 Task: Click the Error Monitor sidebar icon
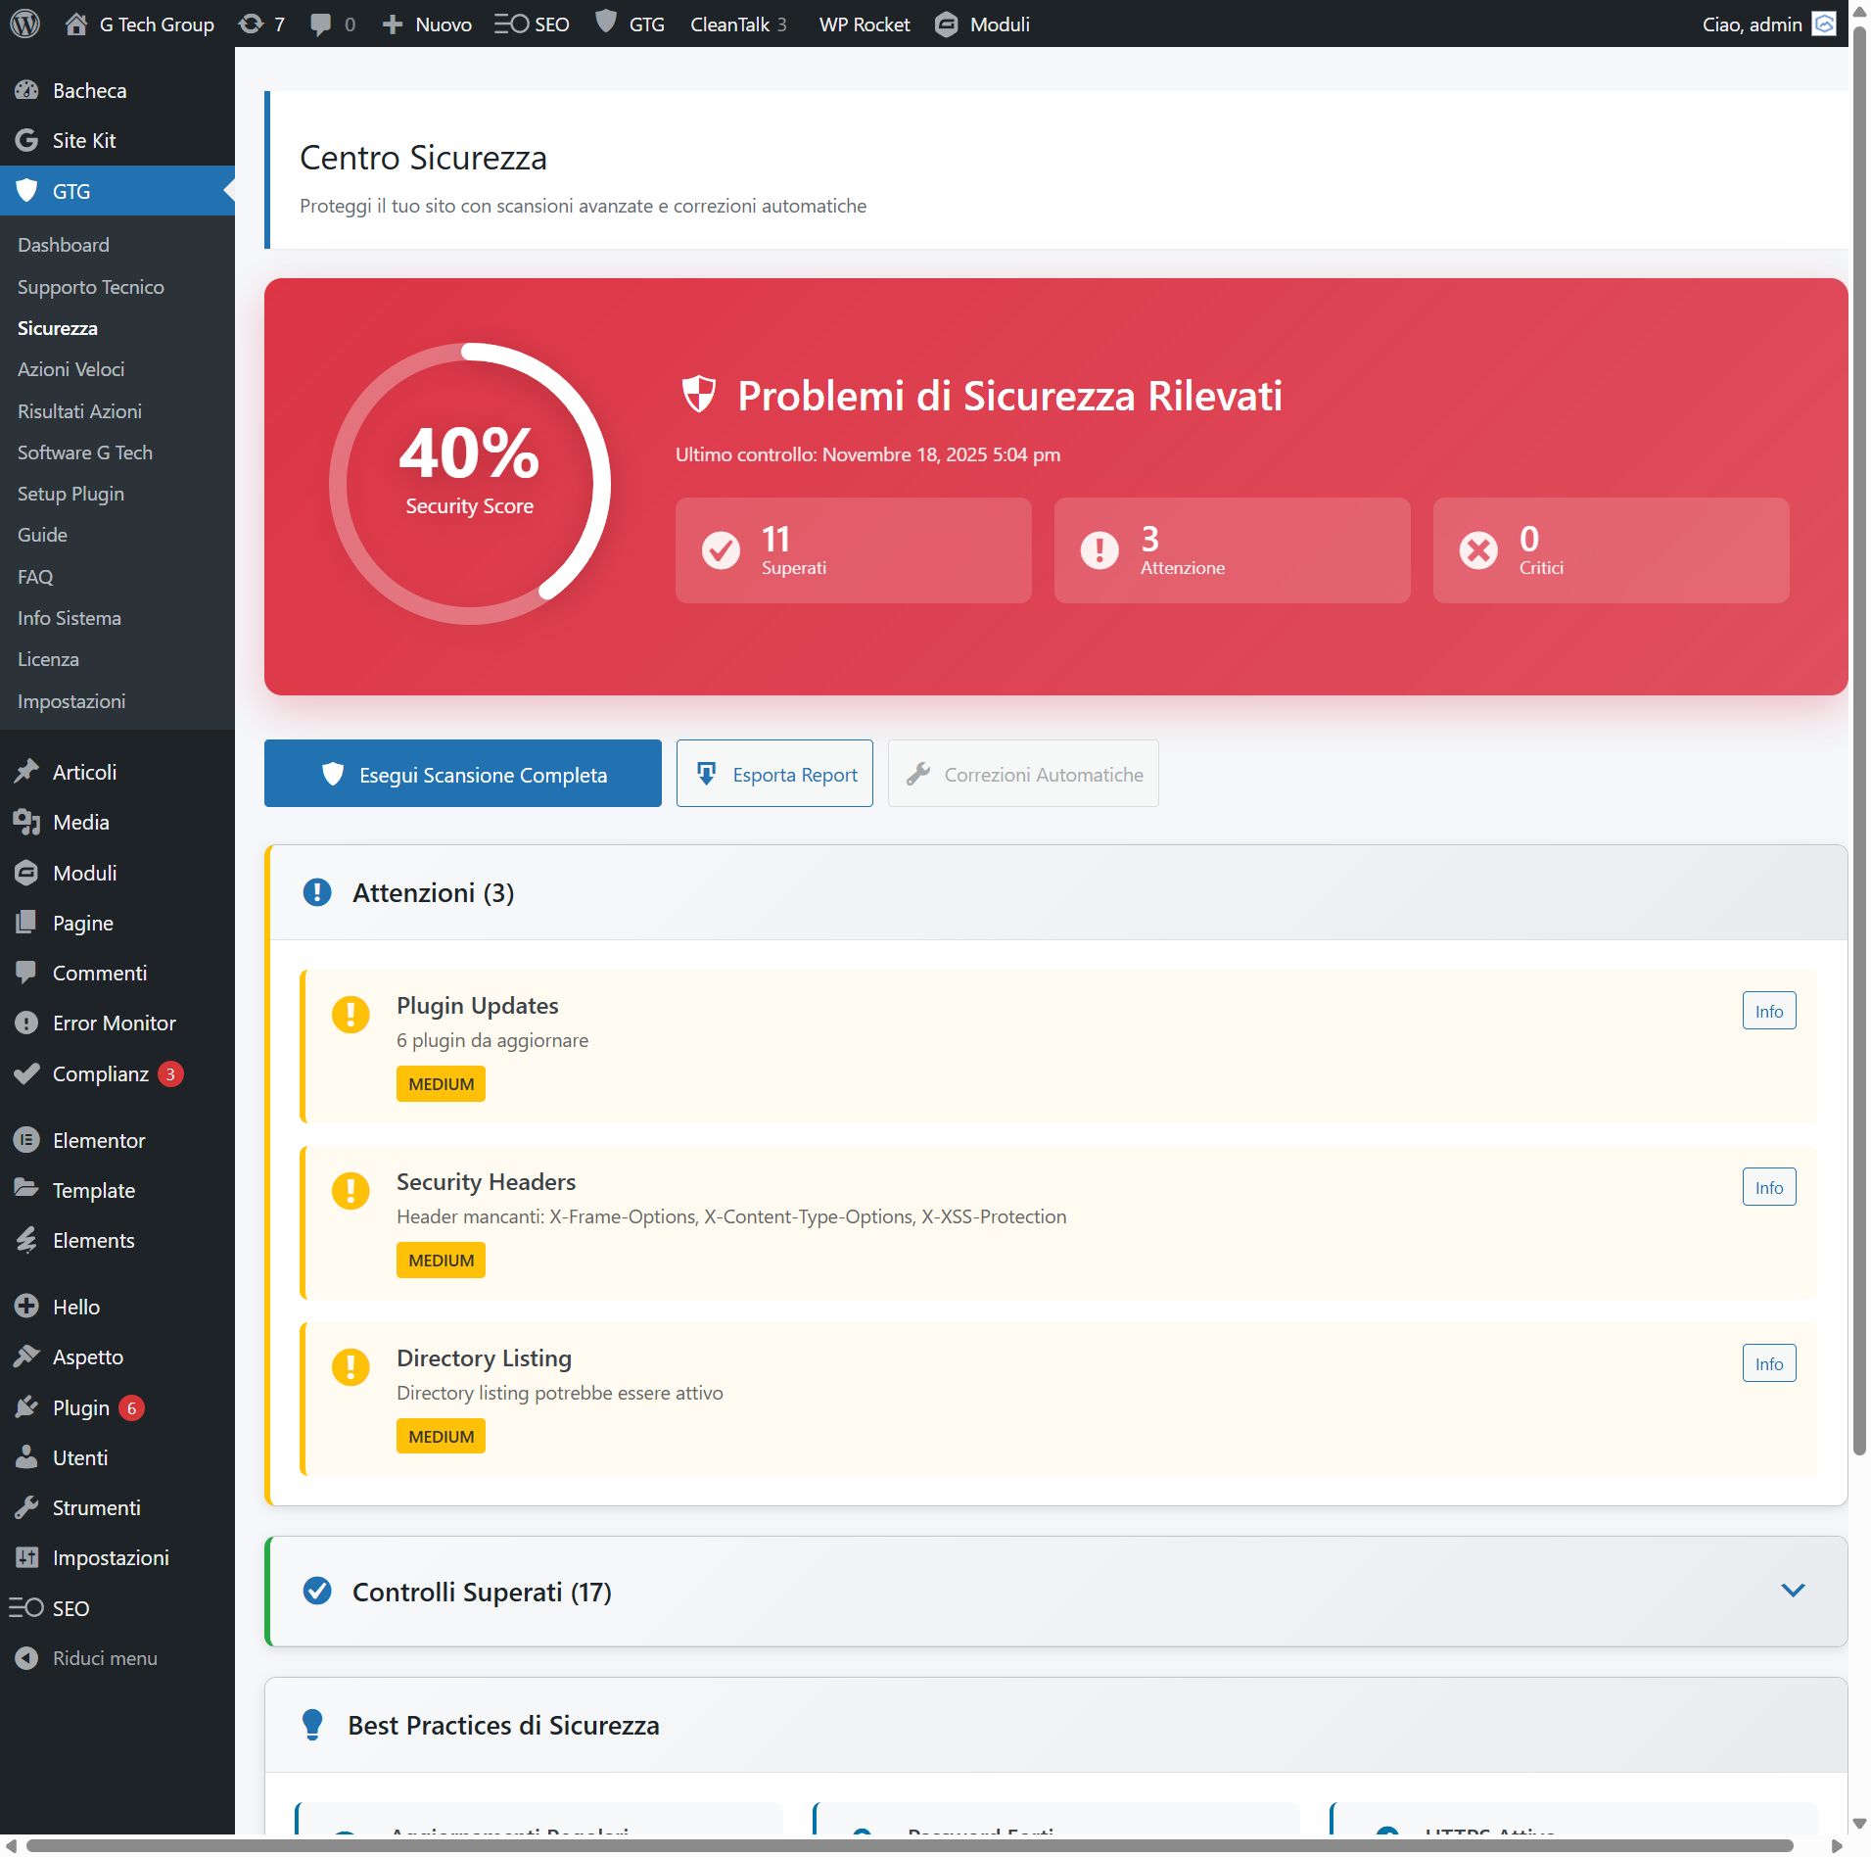pos(26,1023)
